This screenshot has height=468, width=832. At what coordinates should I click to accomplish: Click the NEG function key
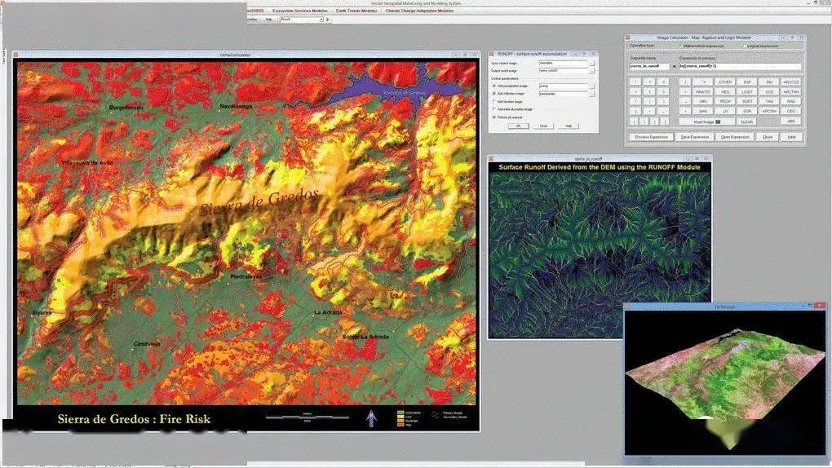point(725,92)
